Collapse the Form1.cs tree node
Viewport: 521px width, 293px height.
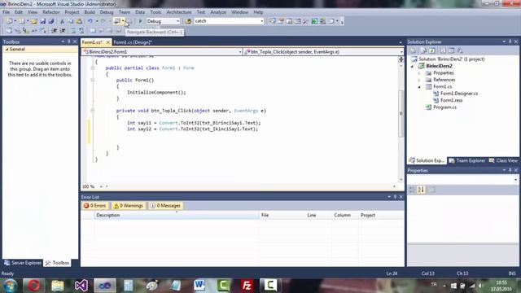[419, 87]
